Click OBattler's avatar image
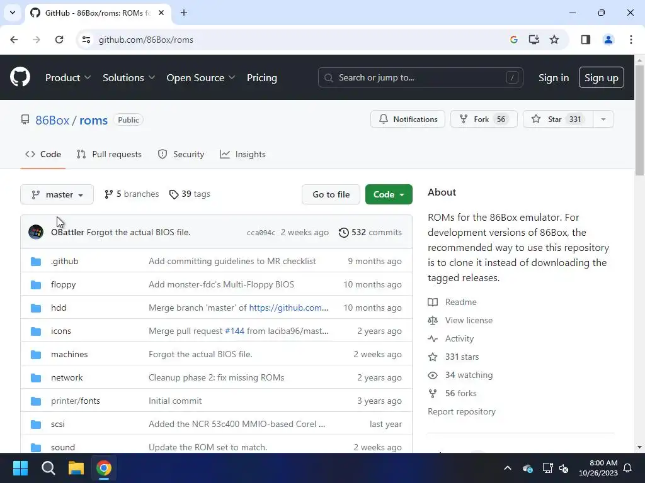Screen dimensions: 645x483 coord(36,232)
